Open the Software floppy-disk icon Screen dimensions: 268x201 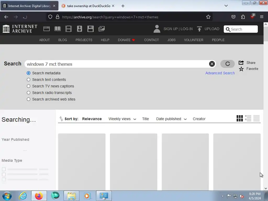(90, 29)
